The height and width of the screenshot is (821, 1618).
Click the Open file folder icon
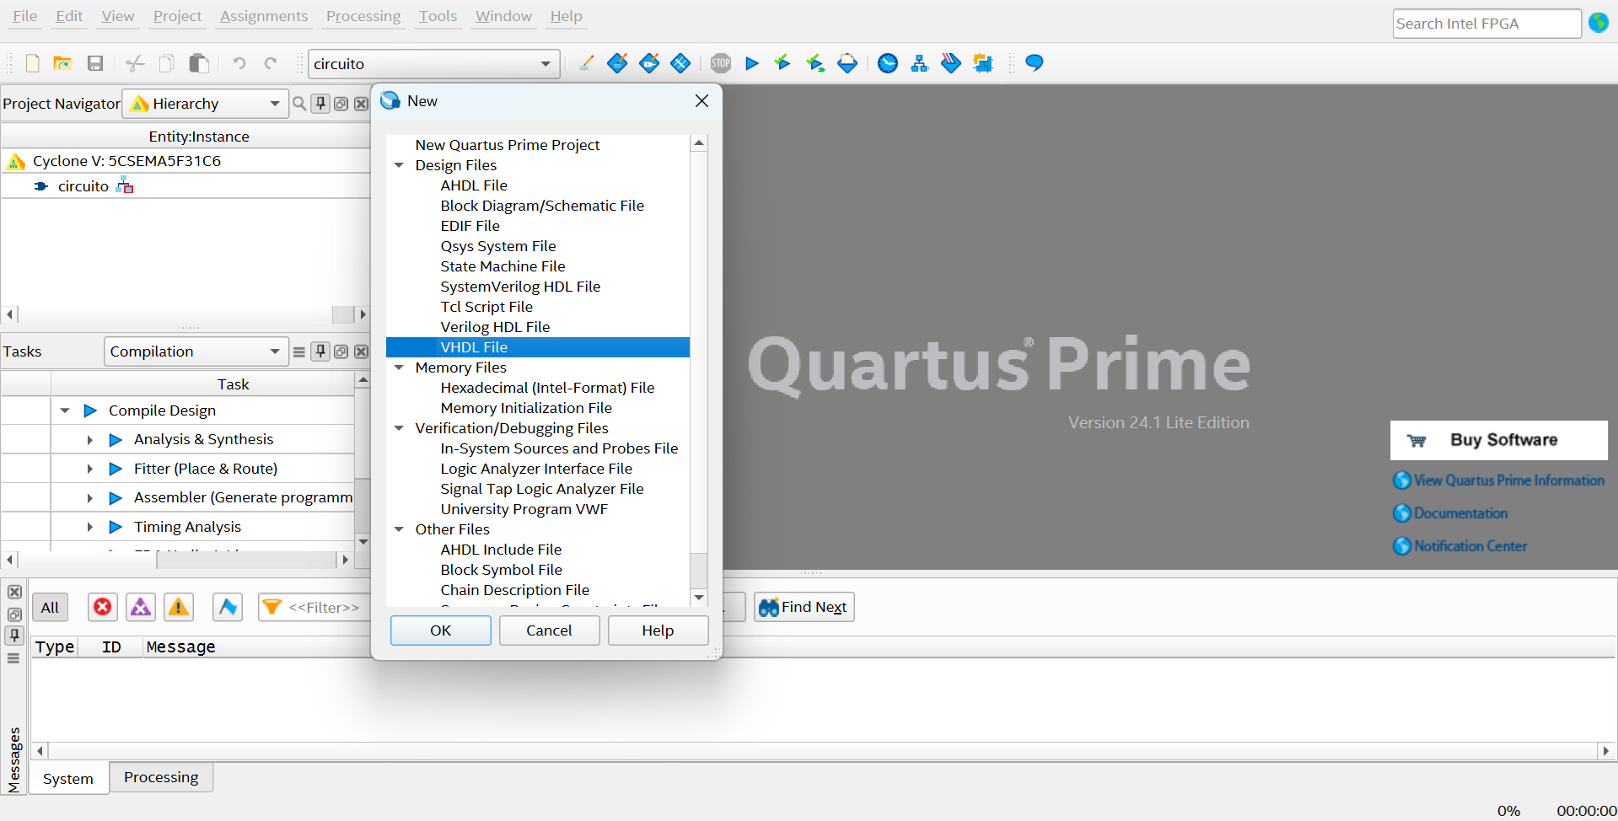62,63
